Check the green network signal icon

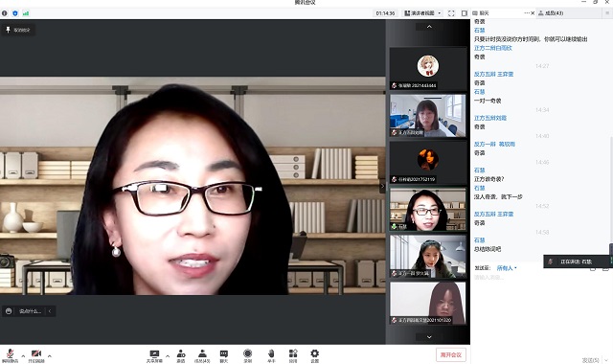coord(26,13)
